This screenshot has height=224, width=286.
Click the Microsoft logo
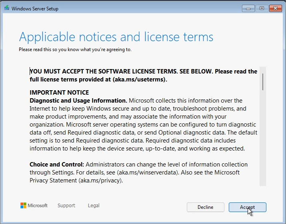34,205
